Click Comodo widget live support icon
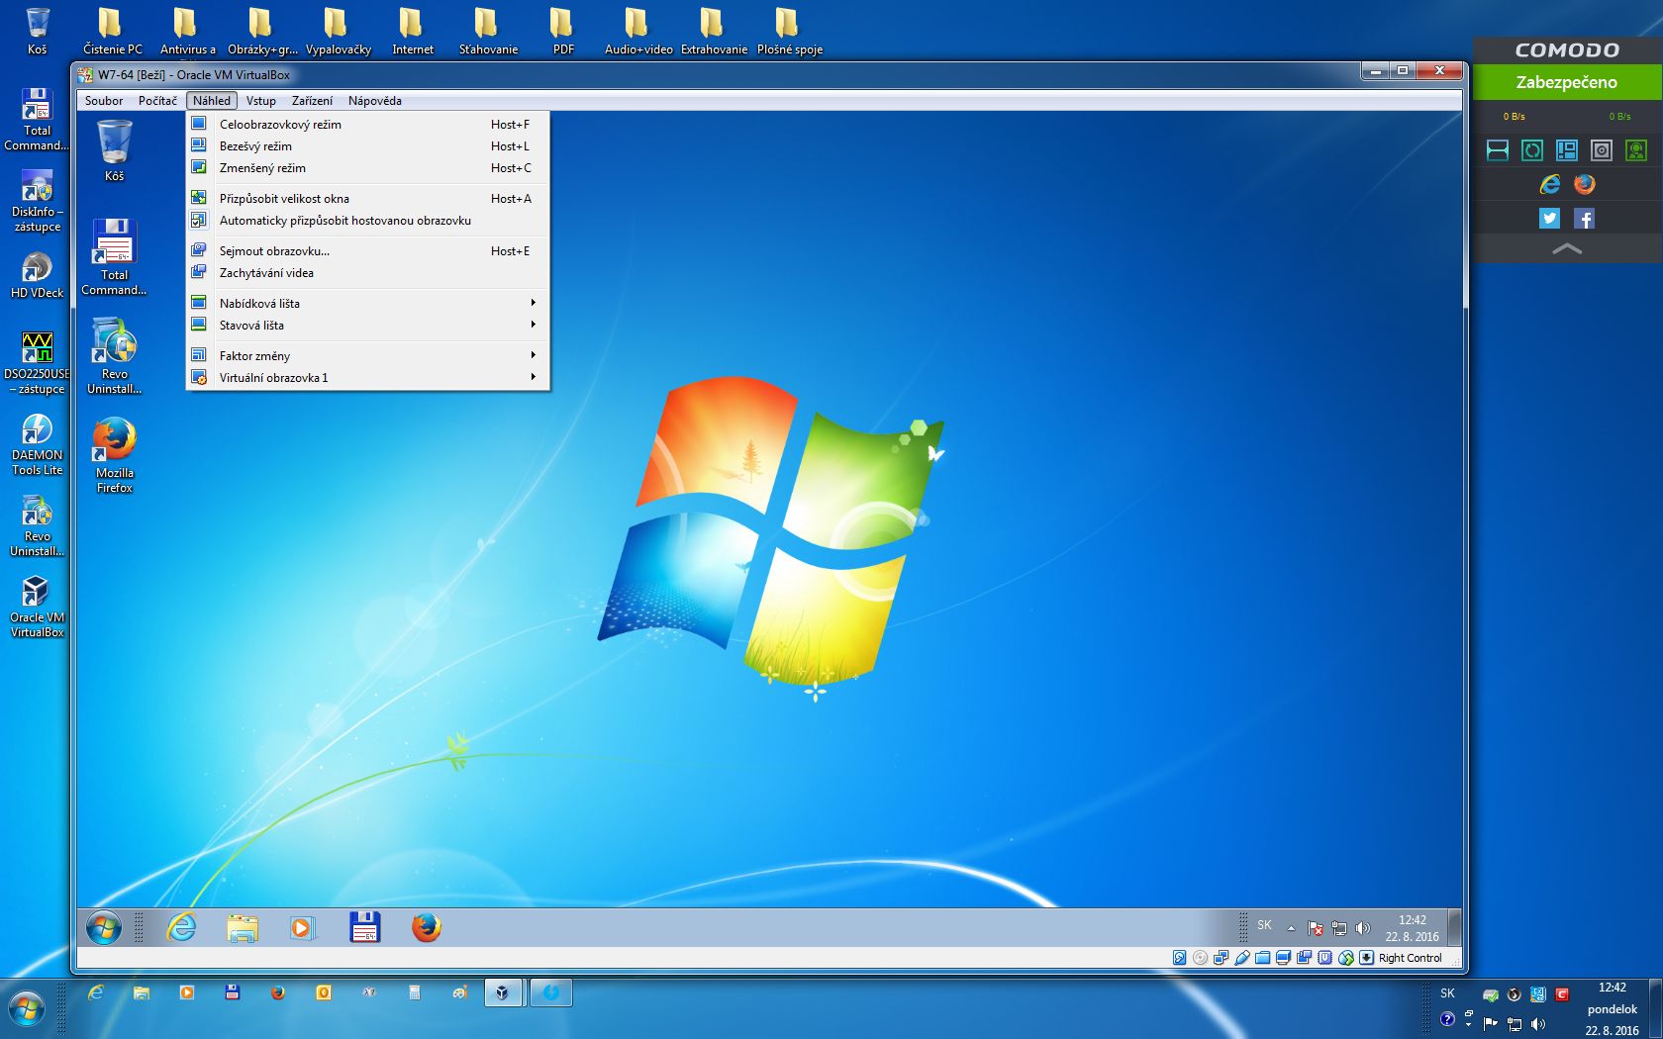The image size is (1663, 1039). pyautogui.click(x=1636, y=149)
